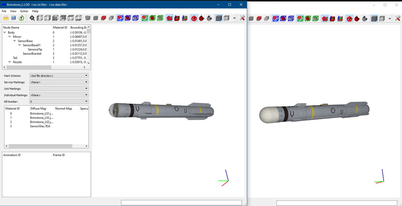Click the open folder icon in toolbar

click(6, 18)
